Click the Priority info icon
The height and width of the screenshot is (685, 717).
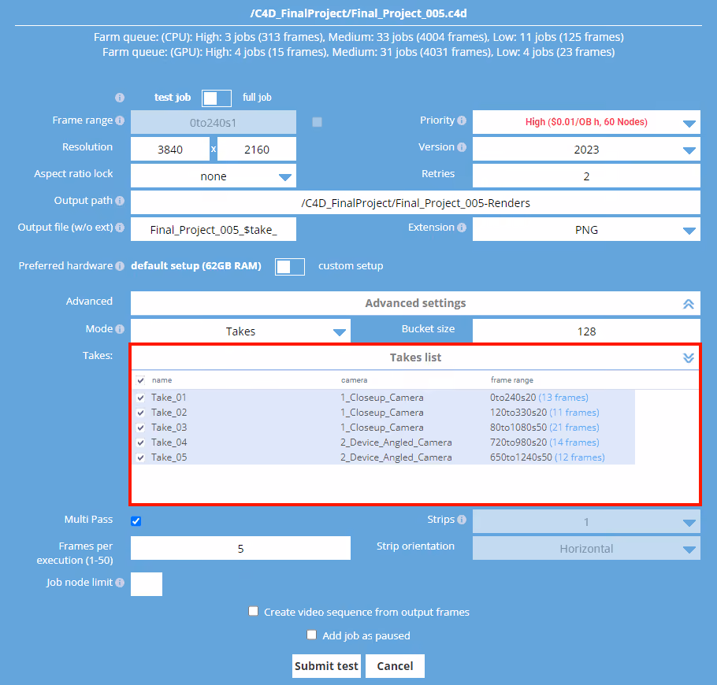click(462, 120)
